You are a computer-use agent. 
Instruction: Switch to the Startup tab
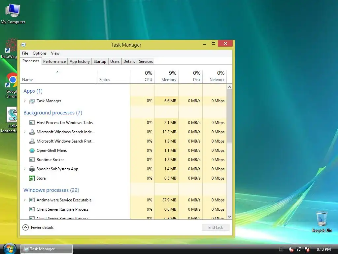pyautogui.click(x=100, y=62)
